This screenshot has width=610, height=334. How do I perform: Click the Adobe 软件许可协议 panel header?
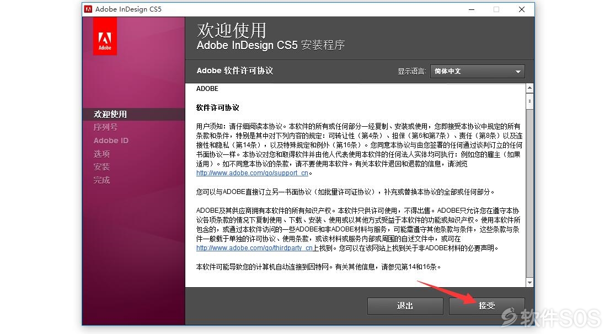(234, 71)
